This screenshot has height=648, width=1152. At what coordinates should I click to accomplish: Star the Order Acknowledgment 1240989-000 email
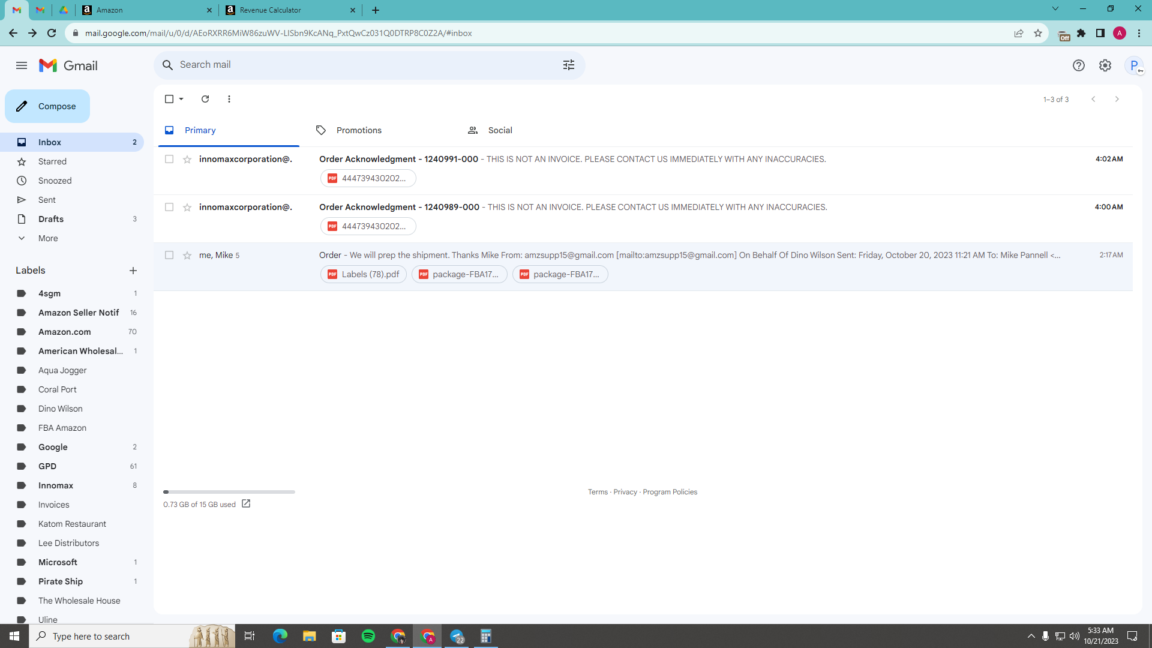coord(187,207)
